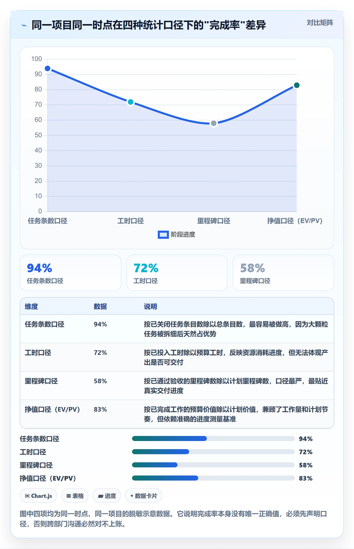
Task: Click the 100 y-axis tick label
Action: (36, 59)
